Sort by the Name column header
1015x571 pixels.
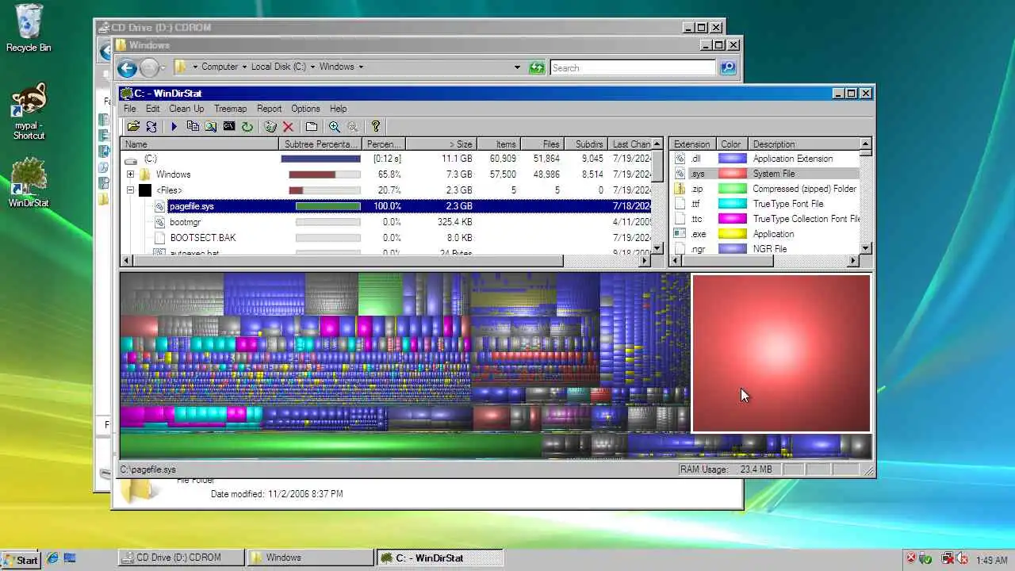(x=200, y=144)
